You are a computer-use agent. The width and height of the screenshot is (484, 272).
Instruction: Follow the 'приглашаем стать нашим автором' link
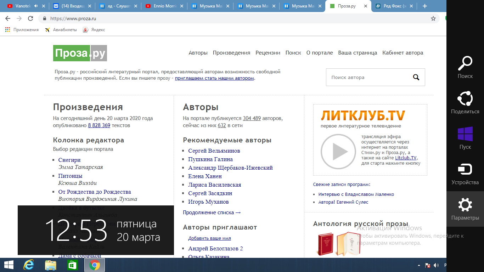[214, 78]
